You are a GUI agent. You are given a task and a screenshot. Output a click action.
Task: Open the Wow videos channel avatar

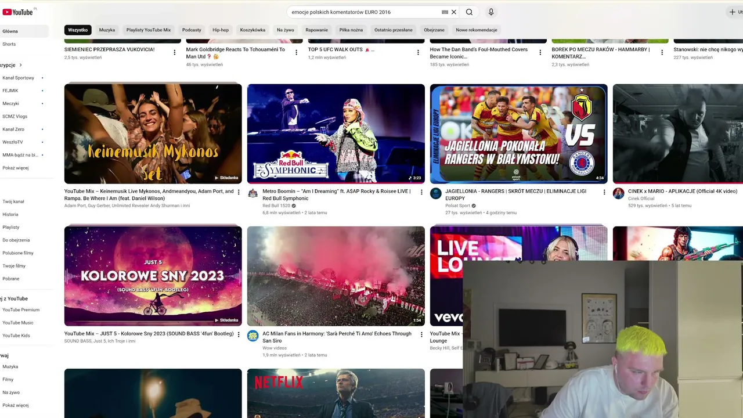[x=253, y=336]
